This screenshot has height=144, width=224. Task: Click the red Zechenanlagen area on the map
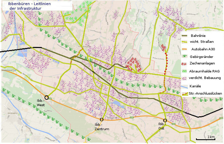coord(133,65)
